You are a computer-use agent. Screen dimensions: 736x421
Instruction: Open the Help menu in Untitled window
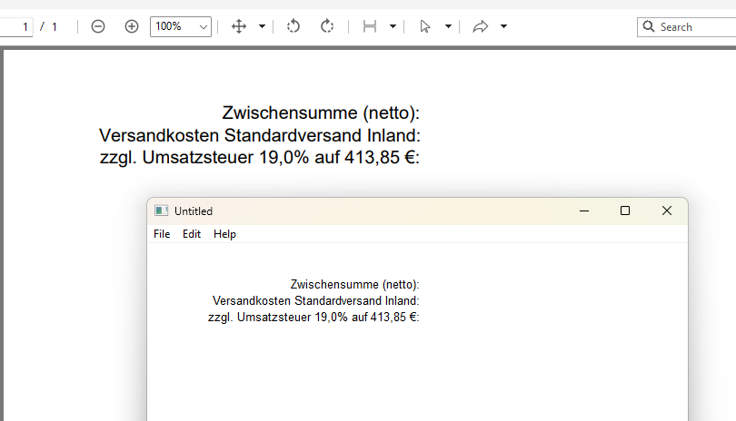tap(224, 234)
